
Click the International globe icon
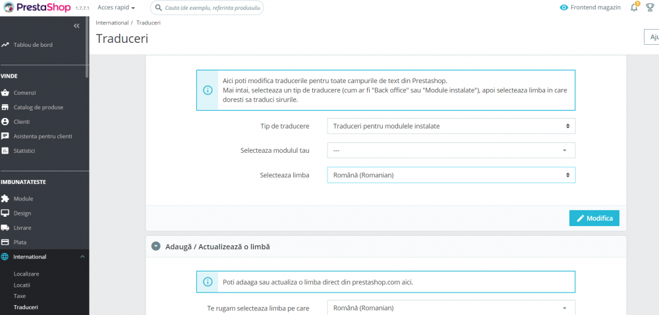click(5, 256)
